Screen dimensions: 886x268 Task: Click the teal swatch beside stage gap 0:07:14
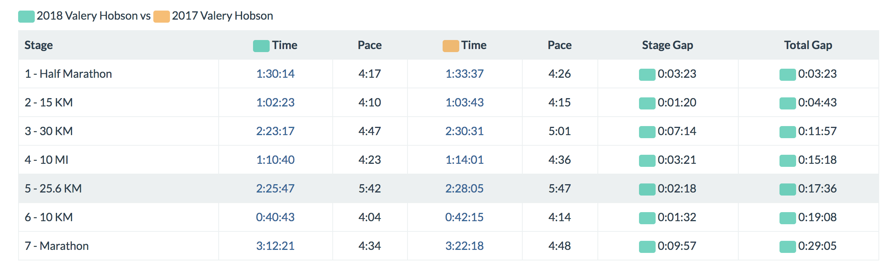[647, 132]
